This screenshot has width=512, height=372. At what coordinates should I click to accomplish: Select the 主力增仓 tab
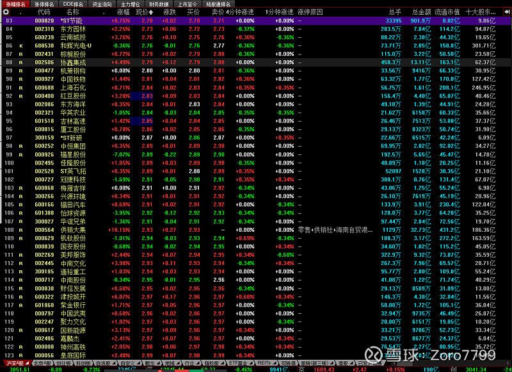click(x=131, y=4)
